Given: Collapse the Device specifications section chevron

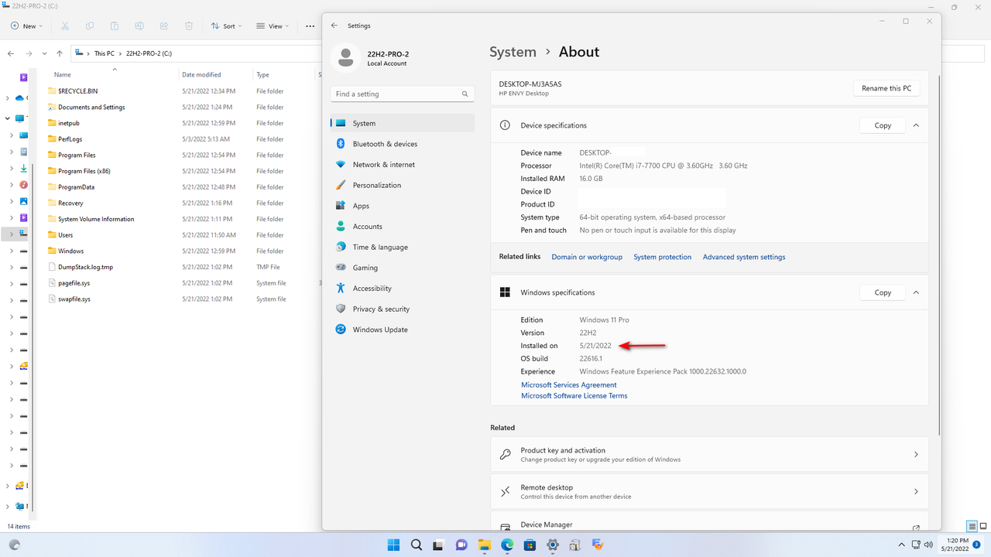Looking at the screenshot, I should click(916, 125).
